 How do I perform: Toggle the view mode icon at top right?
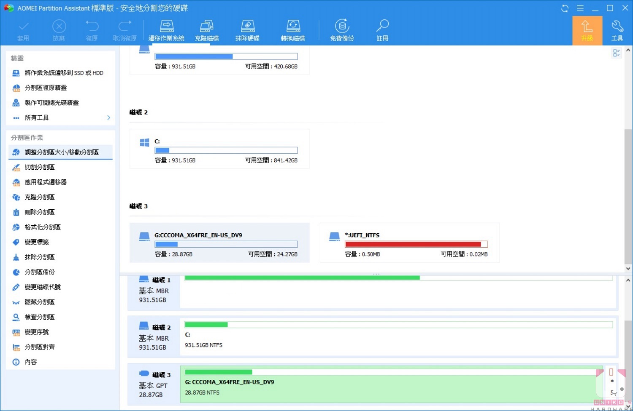point(617,53)
